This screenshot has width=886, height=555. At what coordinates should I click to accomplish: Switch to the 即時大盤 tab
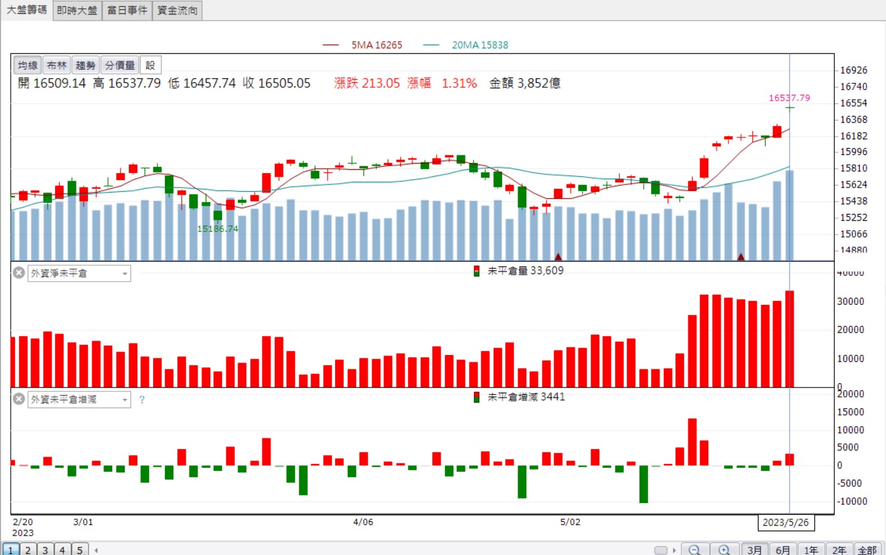(77, 11)
